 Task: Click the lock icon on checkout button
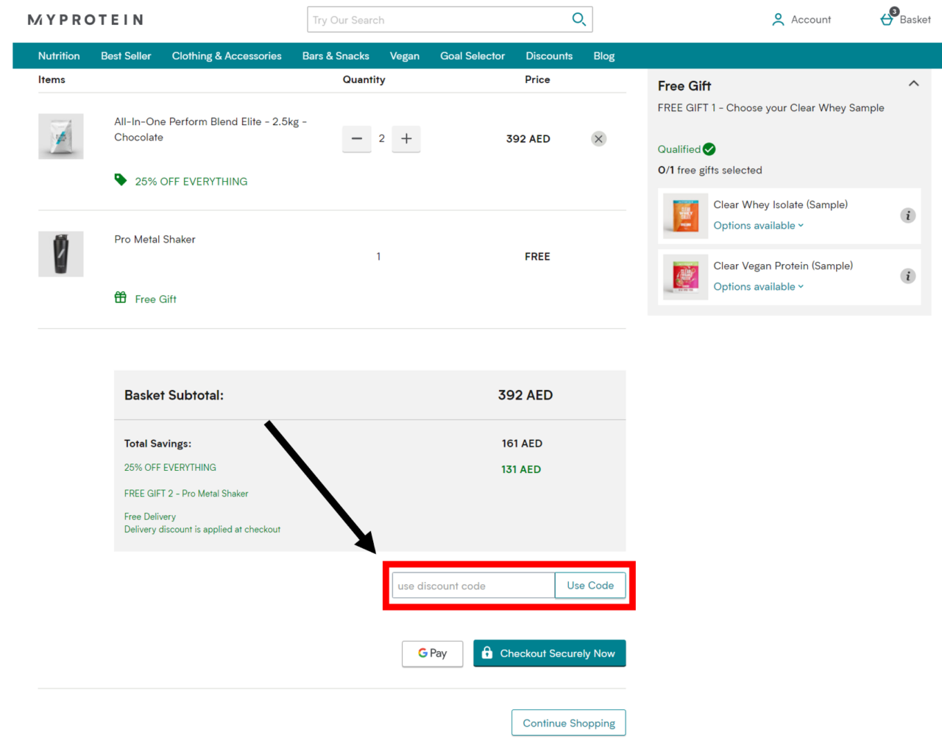pyautogui.click(x=487, y=653)
